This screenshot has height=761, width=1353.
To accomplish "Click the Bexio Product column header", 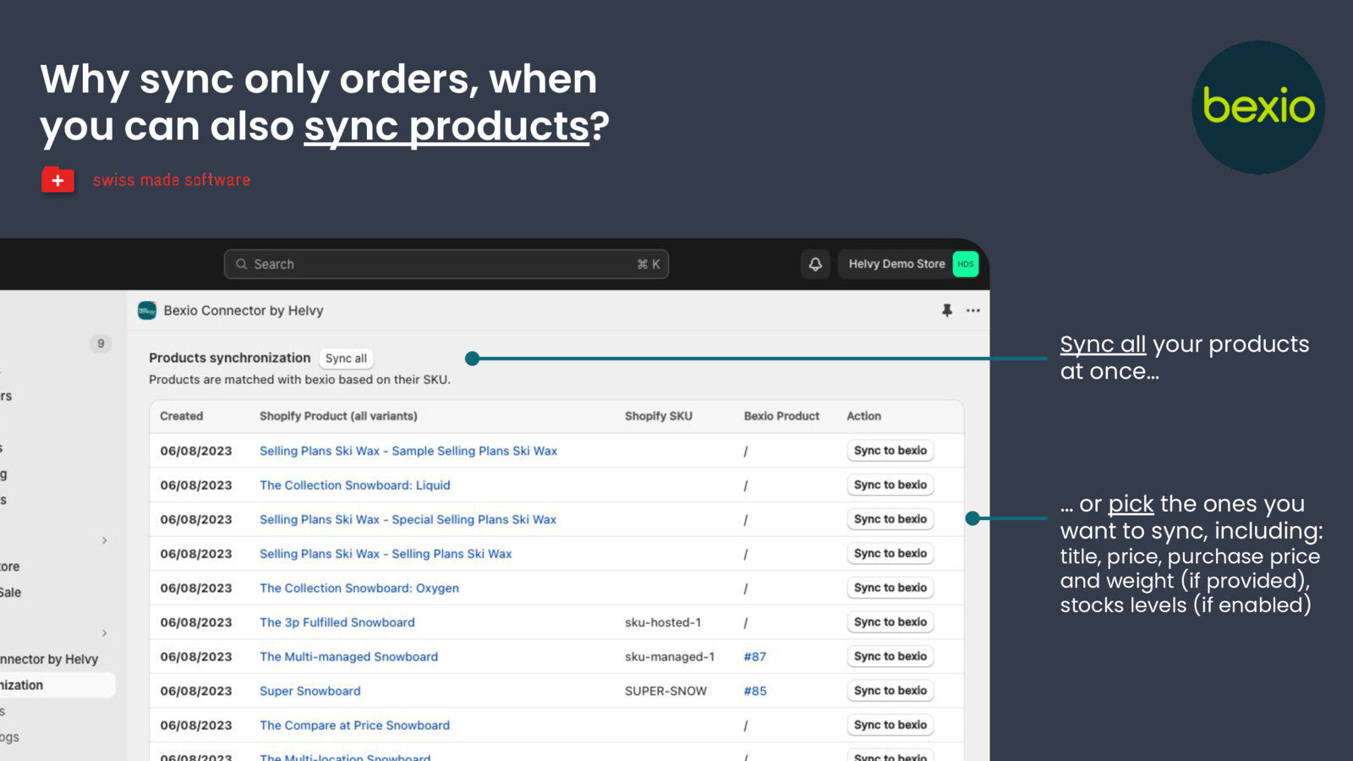I will (x=781, y=416).
